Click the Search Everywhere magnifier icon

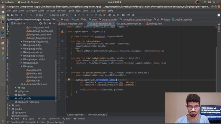point(133,15)
